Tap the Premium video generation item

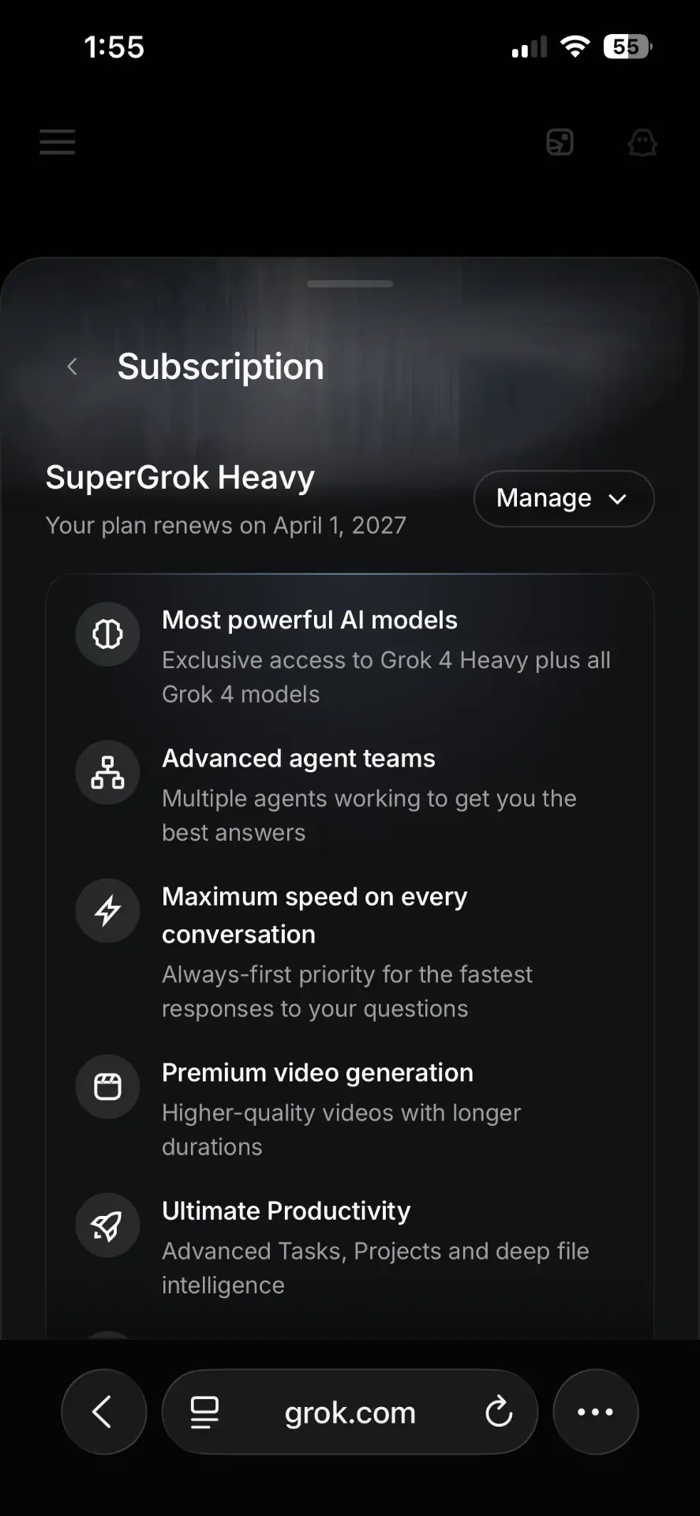tap(350, 1109)
